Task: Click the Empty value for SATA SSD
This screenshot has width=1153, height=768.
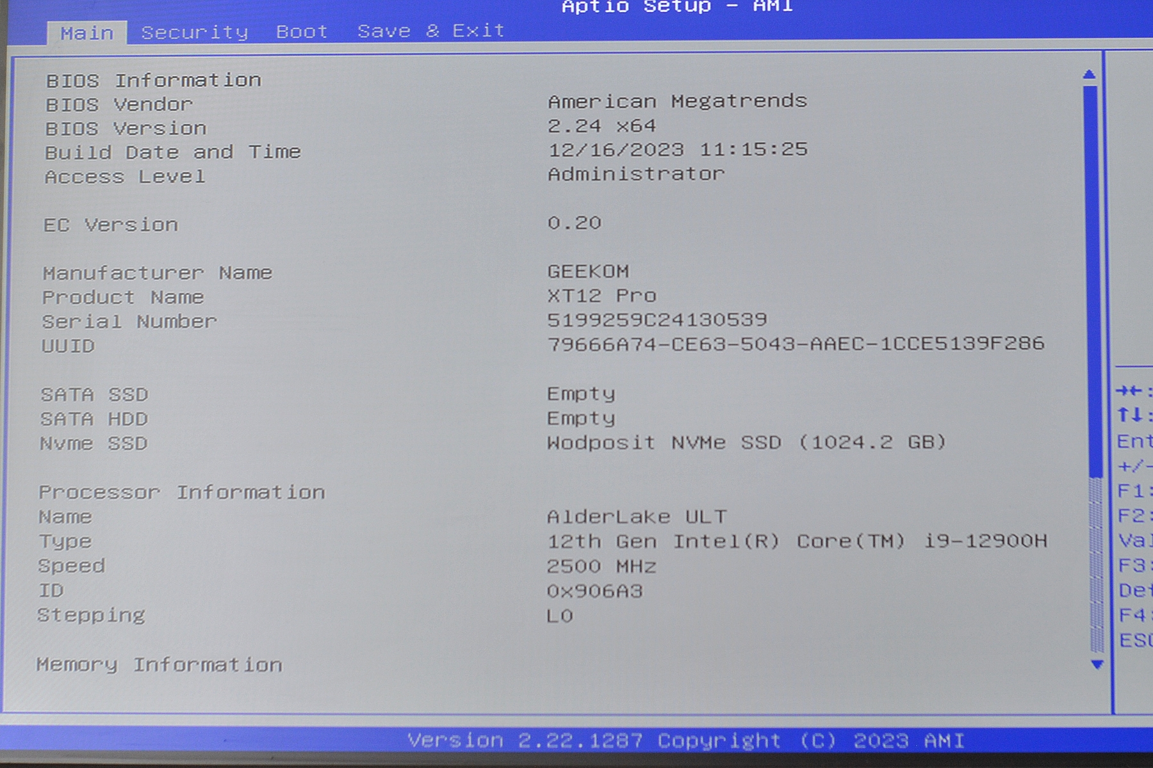Action: (x=581, y=394)
